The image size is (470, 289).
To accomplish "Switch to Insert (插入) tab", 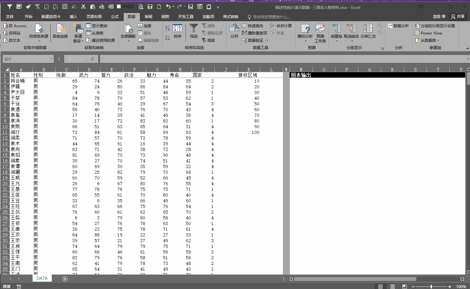I will click(73, 17).
